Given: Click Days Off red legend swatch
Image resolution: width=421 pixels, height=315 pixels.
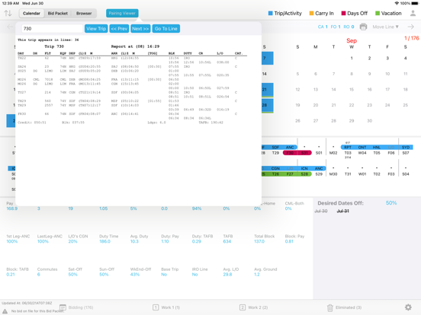Looking at the screenshot, I should click(343, 13).
